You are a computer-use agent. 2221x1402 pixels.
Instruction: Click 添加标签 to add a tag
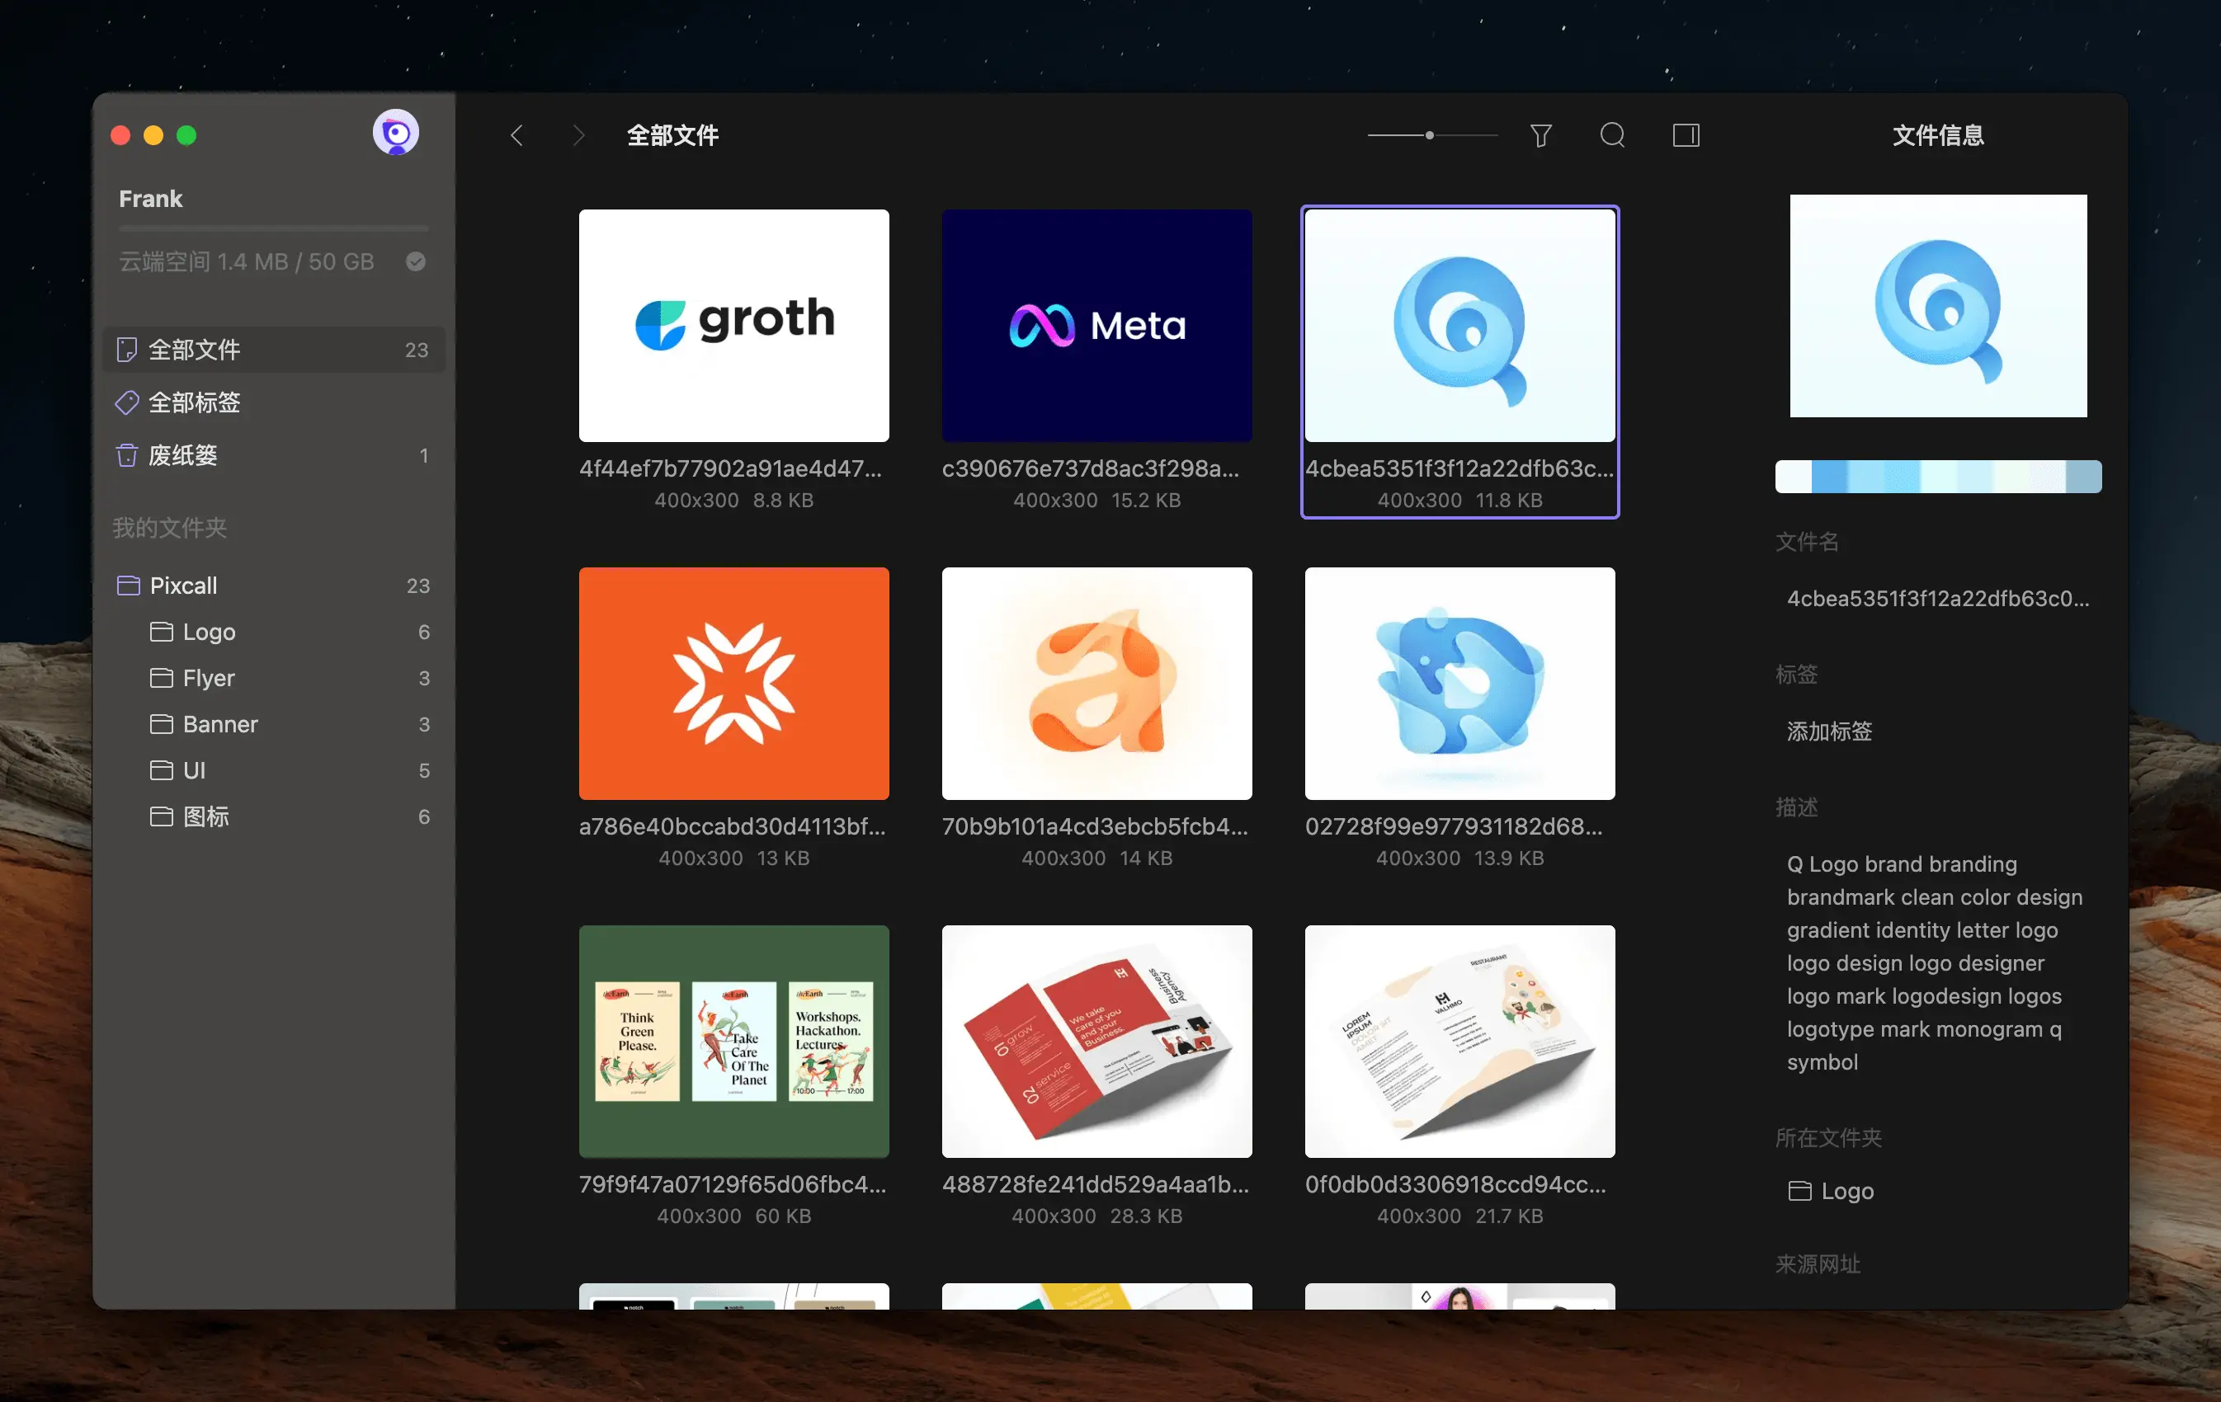pos(1829,731)
